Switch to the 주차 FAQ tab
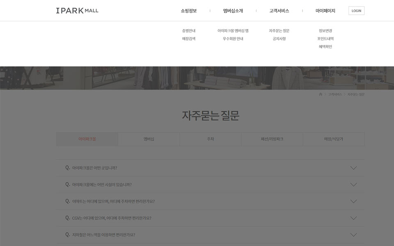 click(x=211, y=139)
